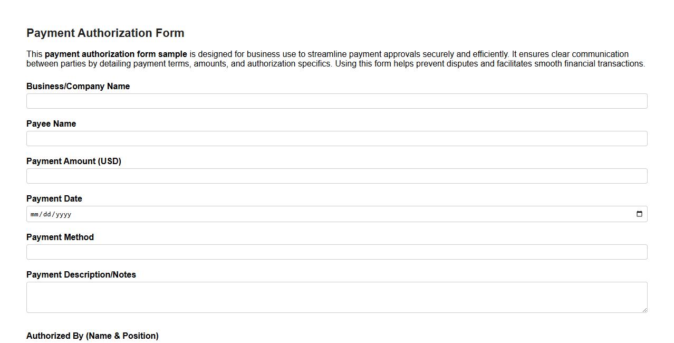Click the Payment Description/Notes label

click(x=81, y=274)
